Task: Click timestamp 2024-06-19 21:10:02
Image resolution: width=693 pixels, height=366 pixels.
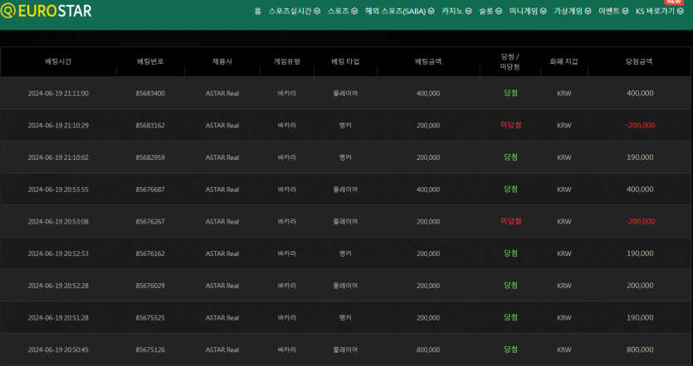Action: tap(58, 157)
